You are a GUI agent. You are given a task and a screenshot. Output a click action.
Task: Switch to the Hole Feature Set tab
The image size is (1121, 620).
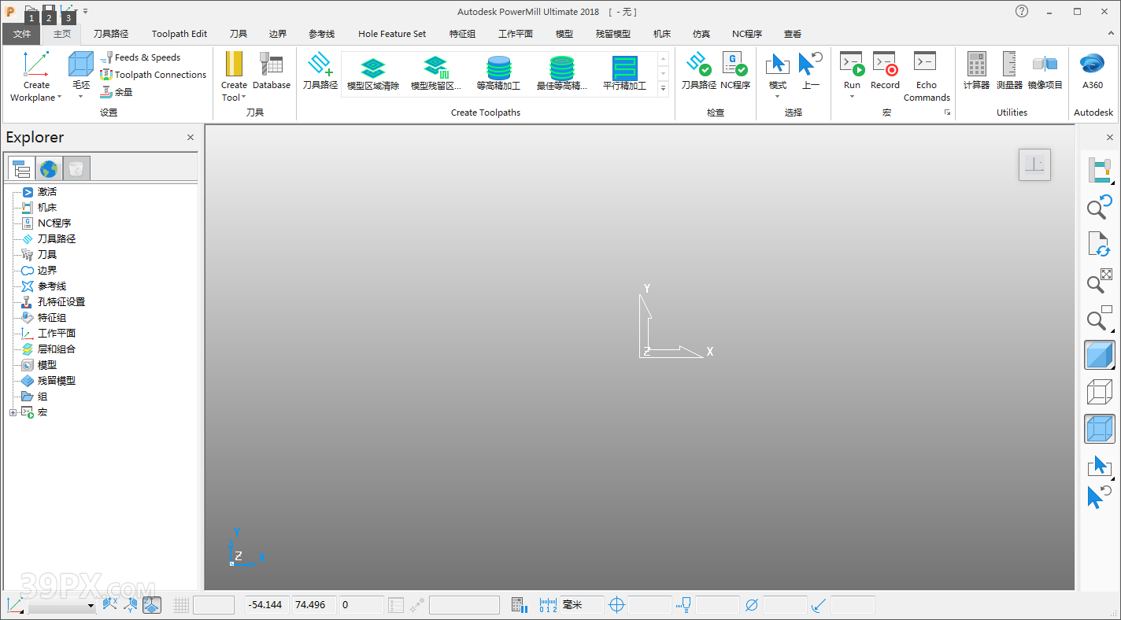tap(392, 34)
